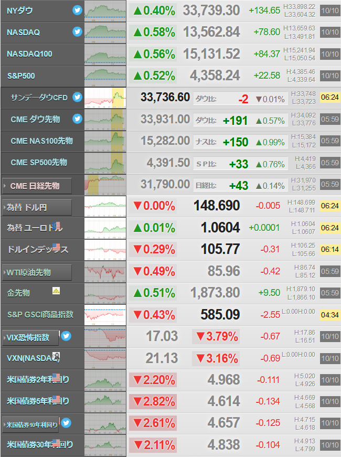
Task: Open the サンデーダウCFD mini chart
Action: pos(105,98)
